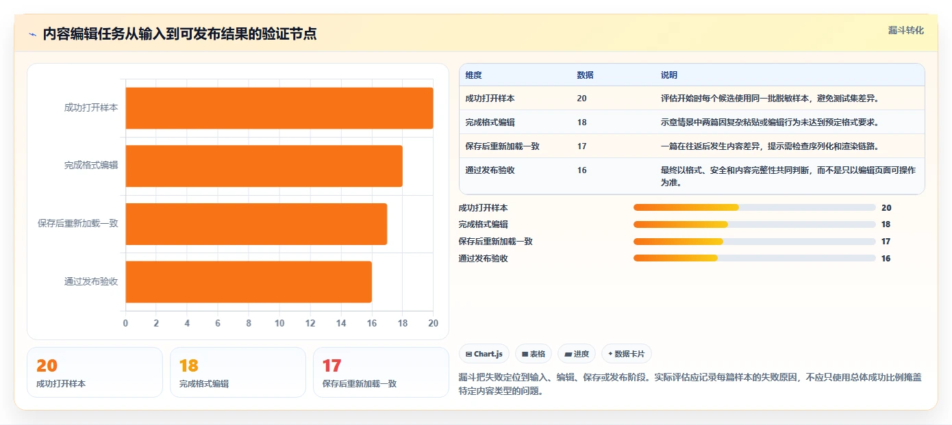Select the Chart.js tag chip

tap(484, 354)
